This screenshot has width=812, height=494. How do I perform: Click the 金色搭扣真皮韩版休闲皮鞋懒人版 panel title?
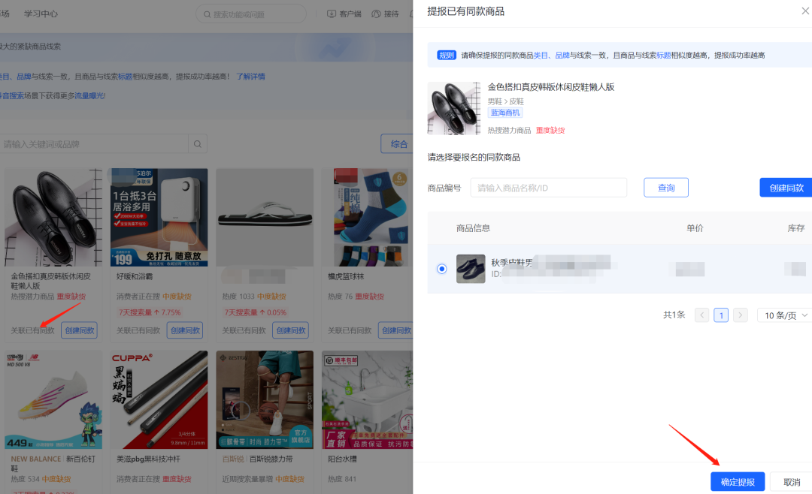pyautogui.click(x=550, y=87)
